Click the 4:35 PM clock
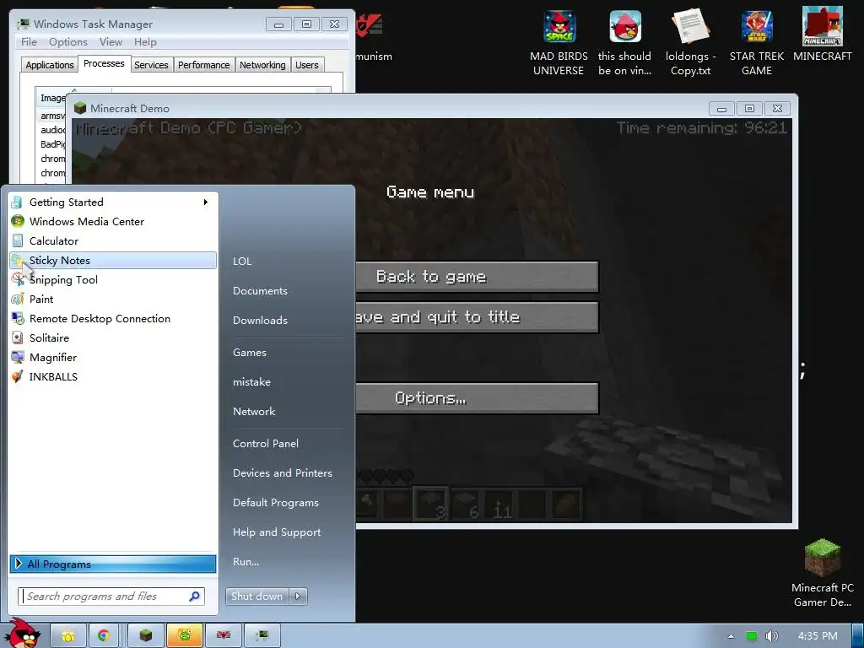This screenshot has height=648, width=864. [x=818, y=636]
